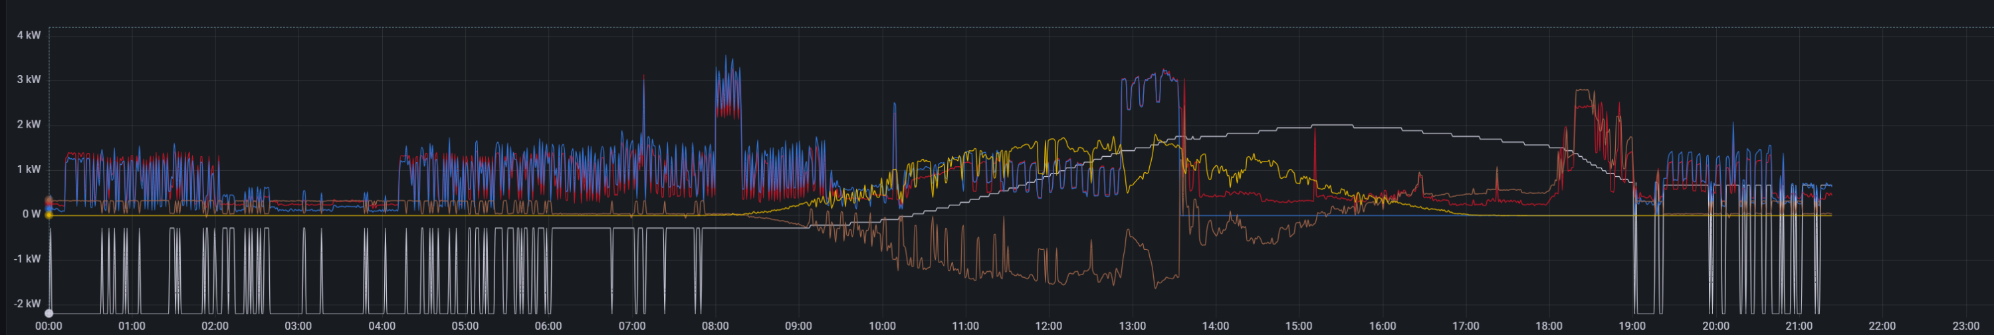Screen dimensions: 1994x335
Task: Click the 01:00 time axis label
Action: pos(132,326)
